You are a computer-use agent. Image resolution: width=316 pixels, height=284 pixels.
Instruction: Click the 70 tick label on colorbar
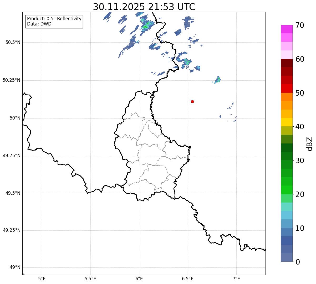point(300,25)
